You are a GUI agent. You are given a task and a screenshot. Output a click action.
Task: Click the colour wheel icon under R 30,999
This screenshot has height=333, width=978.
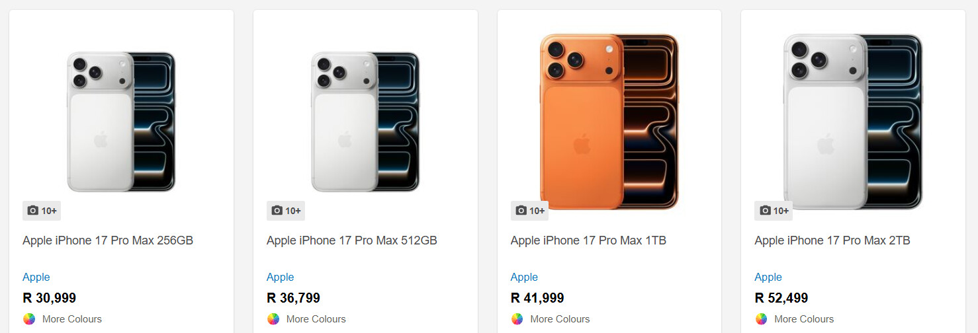coord(29,319)
